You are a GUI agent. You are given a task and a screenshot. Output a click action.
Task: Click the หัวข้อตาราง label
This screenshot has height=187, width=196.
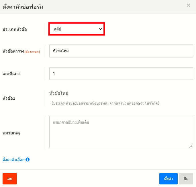coord(13,51)
